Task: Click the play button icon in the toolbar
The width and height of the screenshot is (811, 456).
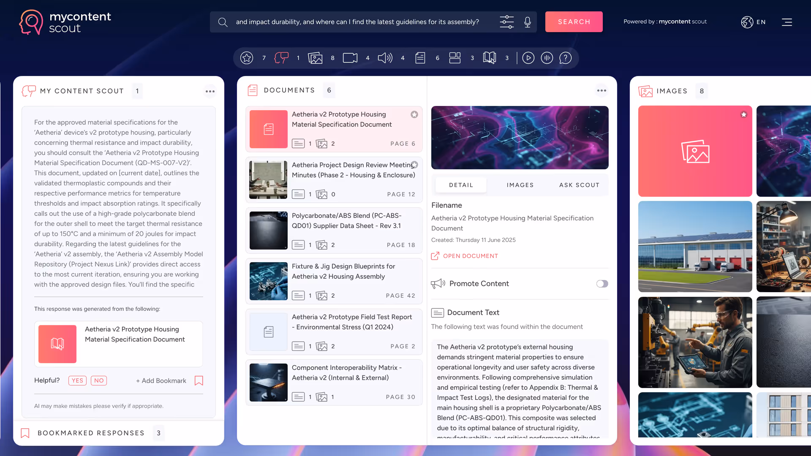Action: [528, 58]
